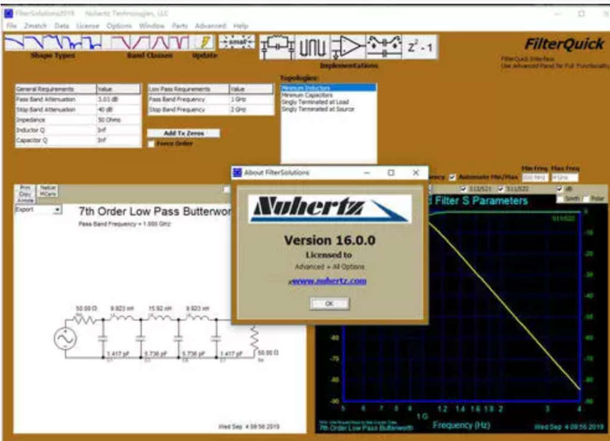Open the Parts menu
The height and width of the screenshot is (441, 610).
click(180, 26)
